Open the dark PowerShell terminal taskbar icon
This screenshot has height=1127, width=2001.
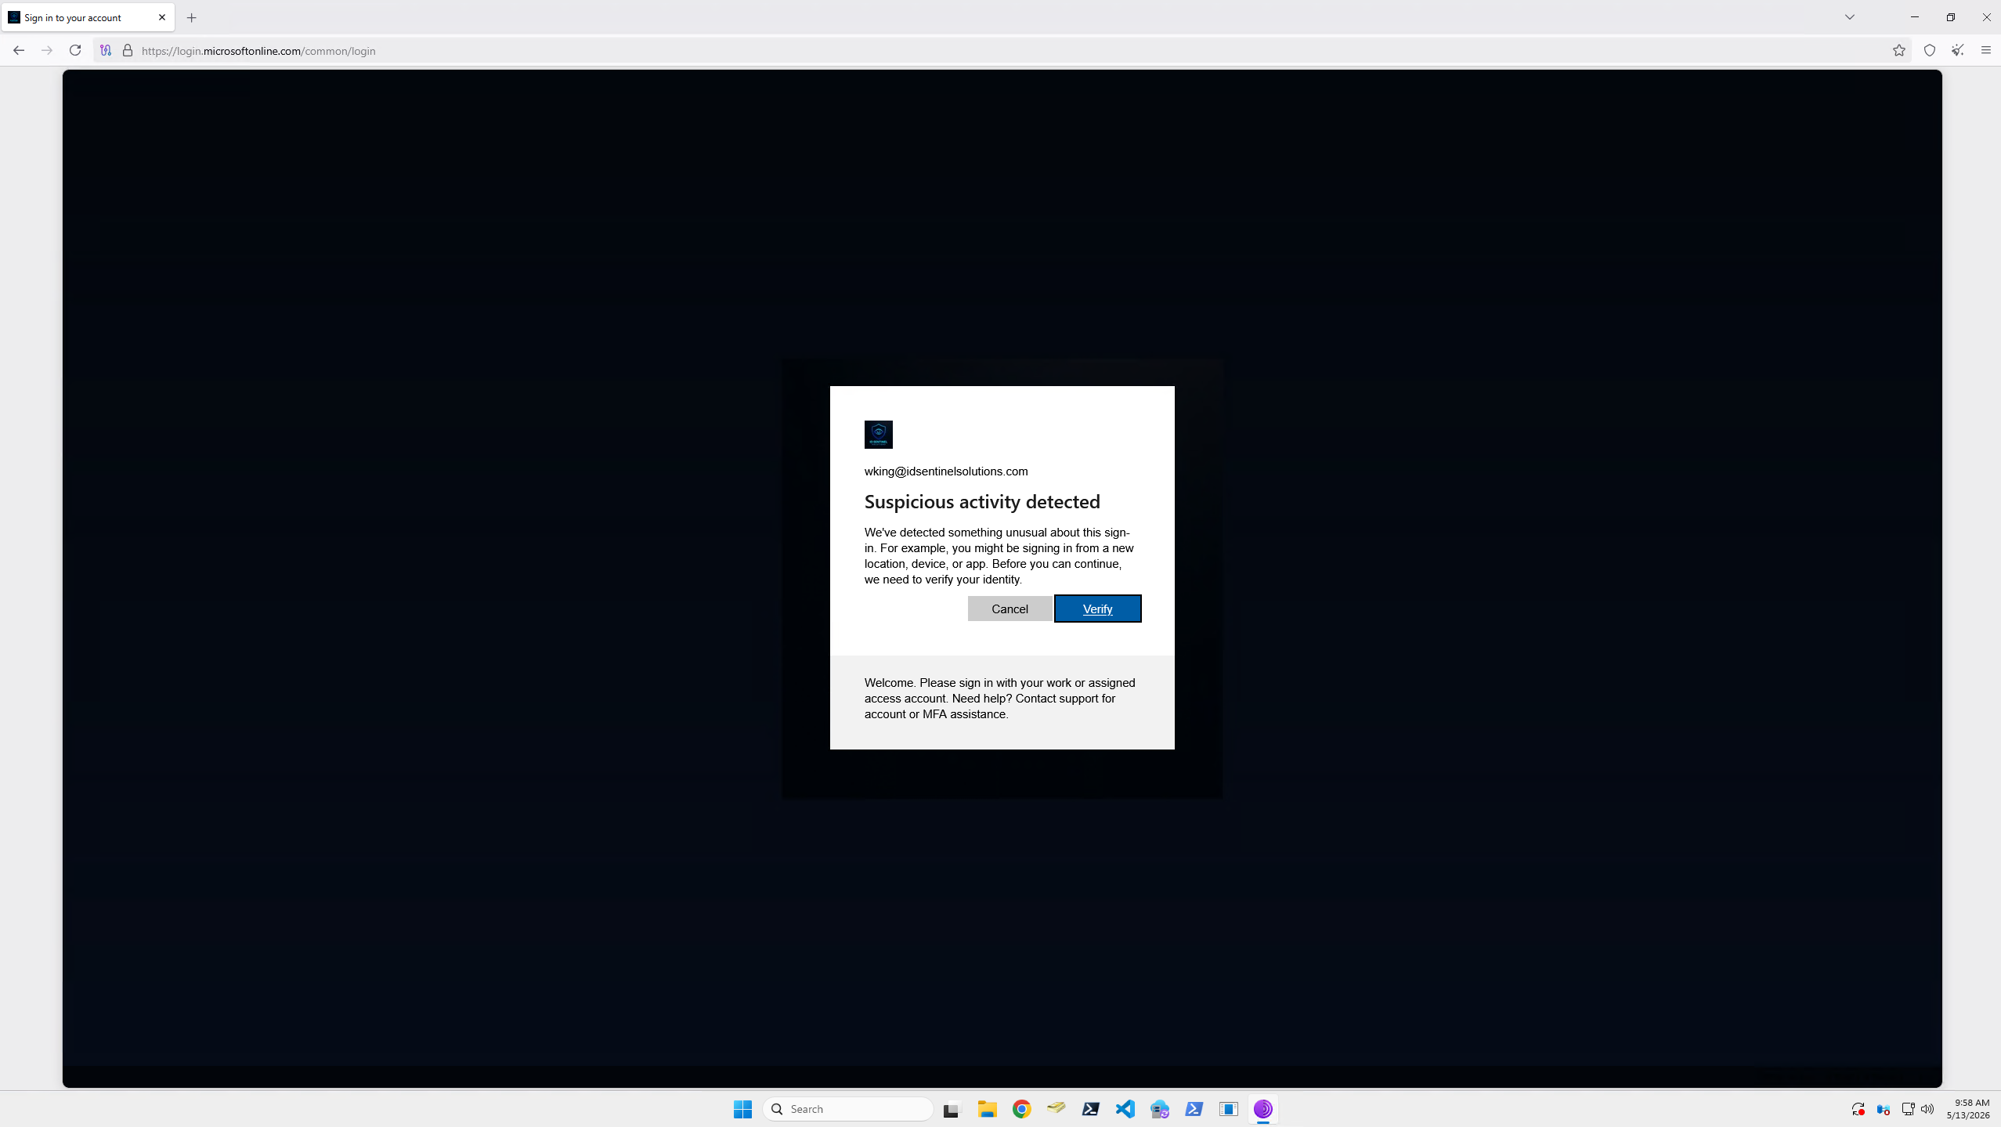[x=1090, y=1109]
